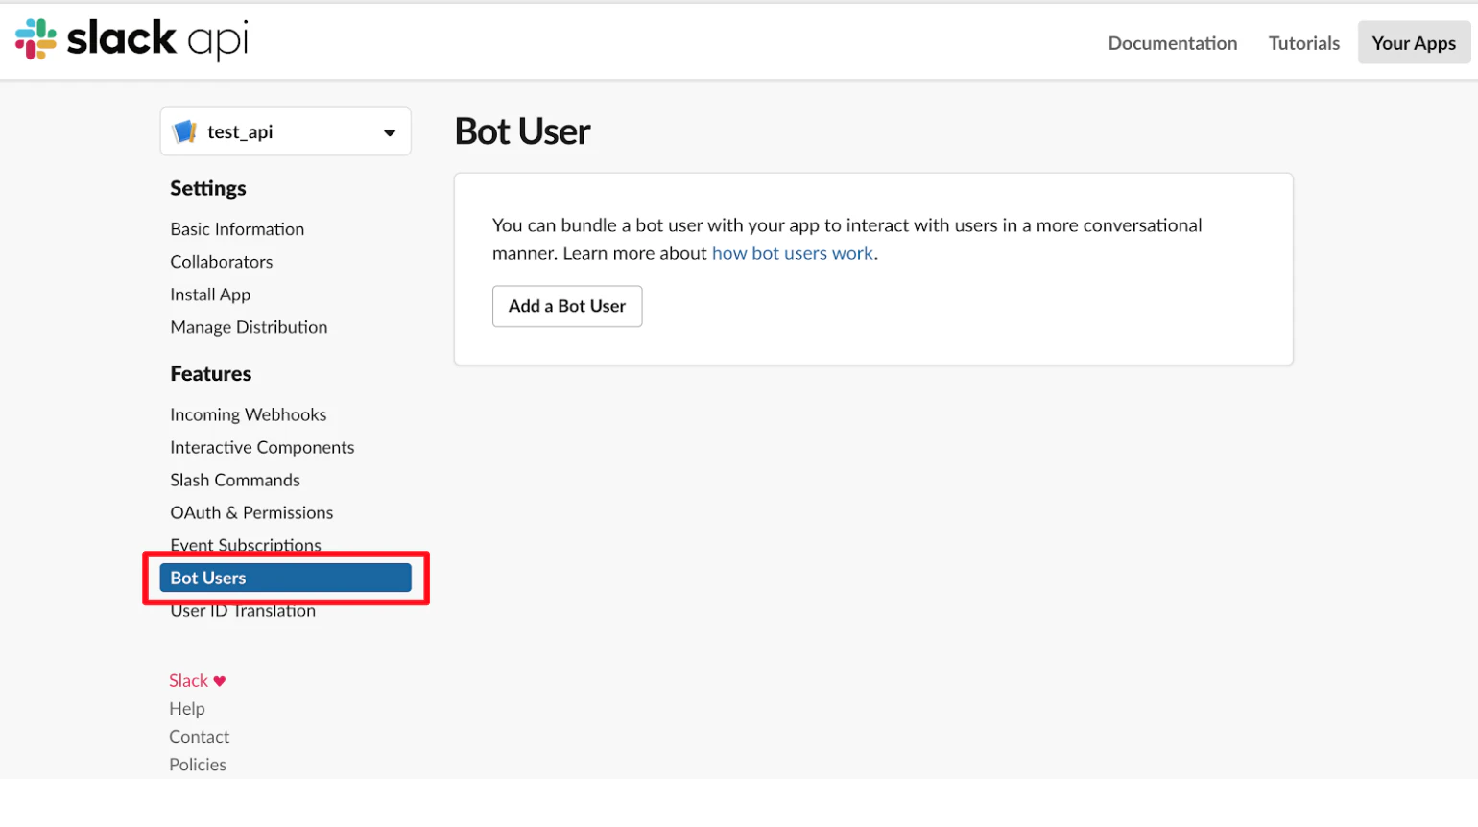
Task: Click the Slack footer link
Action: point(188,680)
